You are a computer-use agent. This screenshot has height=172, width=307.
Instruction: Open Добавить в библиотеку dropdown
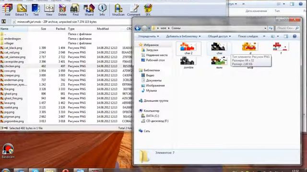[x=183, y=36]
